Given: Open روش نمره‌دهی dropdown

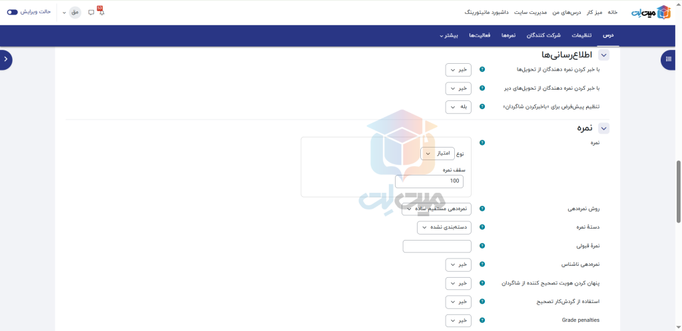Looking at the screenshot, I should [437, 209].
